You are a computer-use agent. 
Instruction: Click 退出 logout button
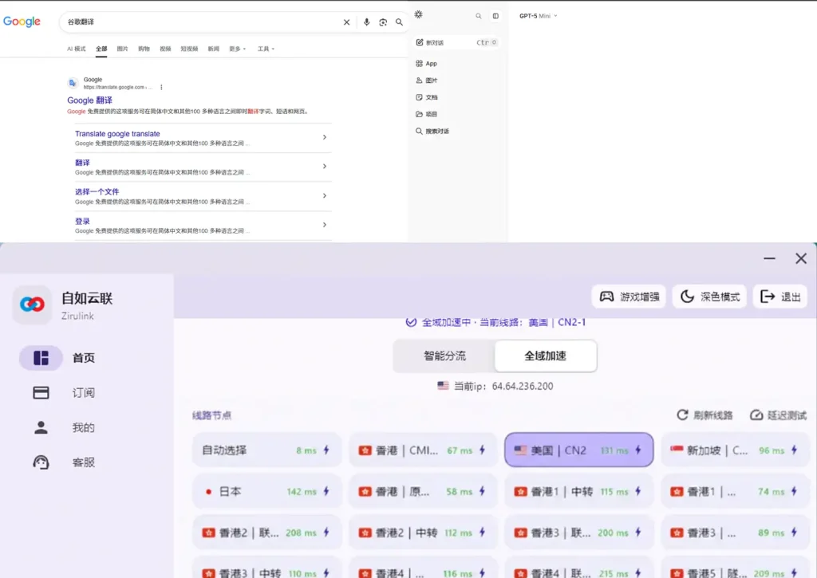tap(780, 297)
